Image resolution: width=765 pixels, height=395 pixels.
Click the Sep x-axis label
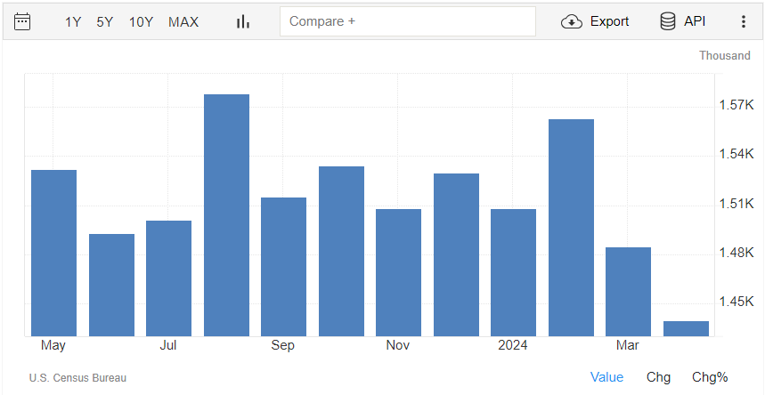pos(283,345)
